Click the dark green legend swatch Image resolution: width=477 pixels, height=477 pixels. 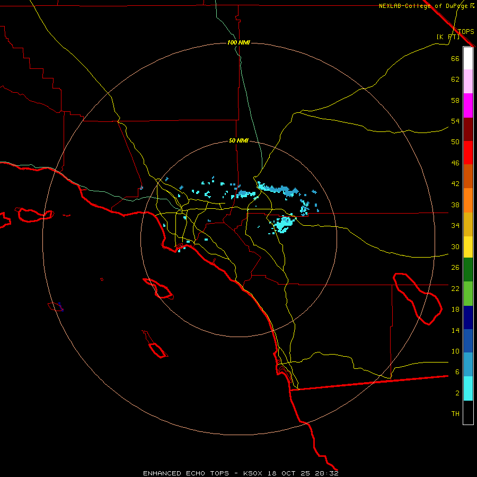(x=468, y=270)
